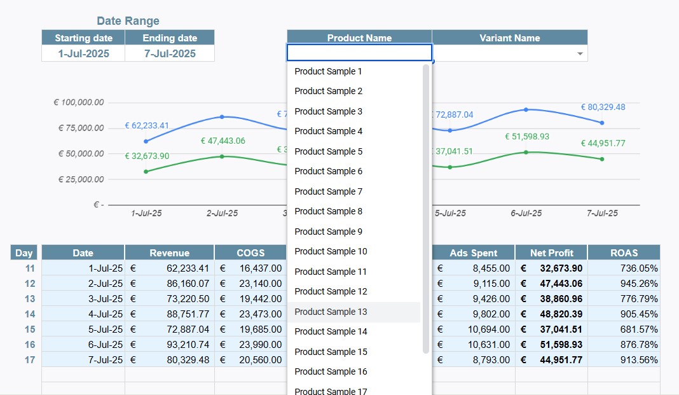Click the Revenue column header
679x395 pixels.
tap(170, 253)
